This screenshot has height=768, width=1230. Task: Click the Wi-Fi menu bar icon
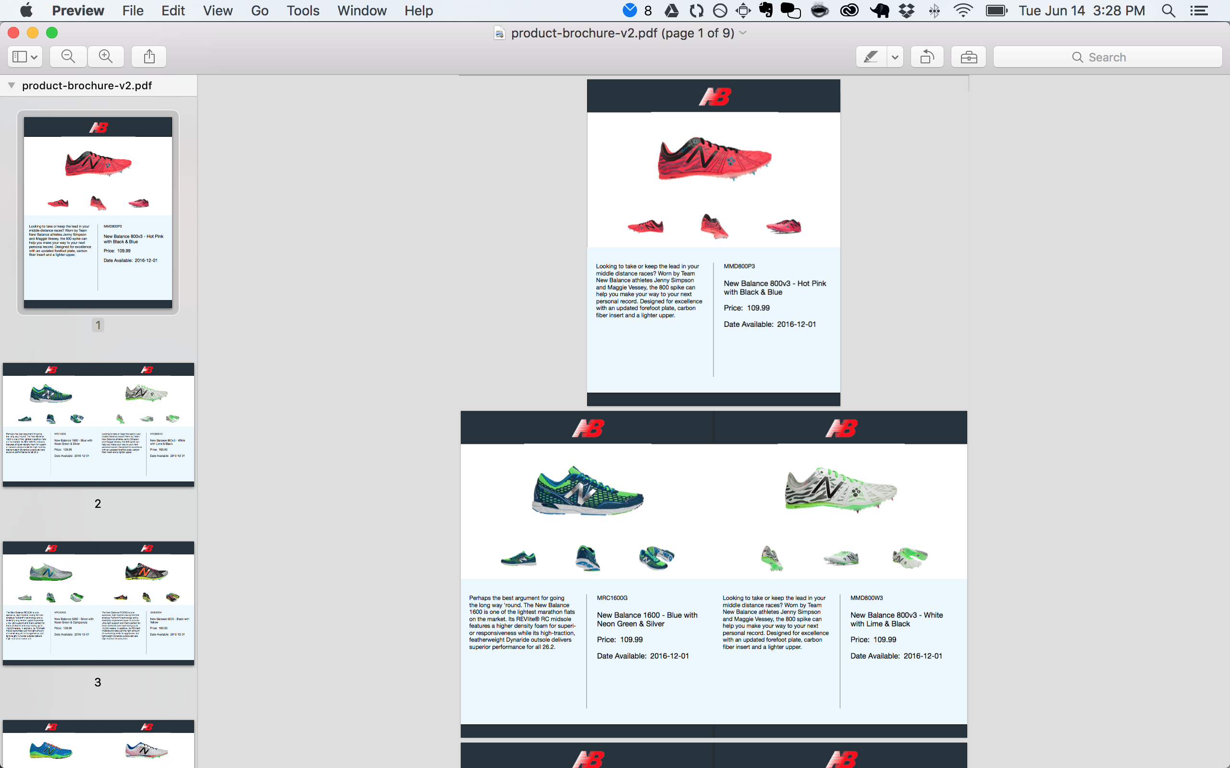[x=963, y=11]
